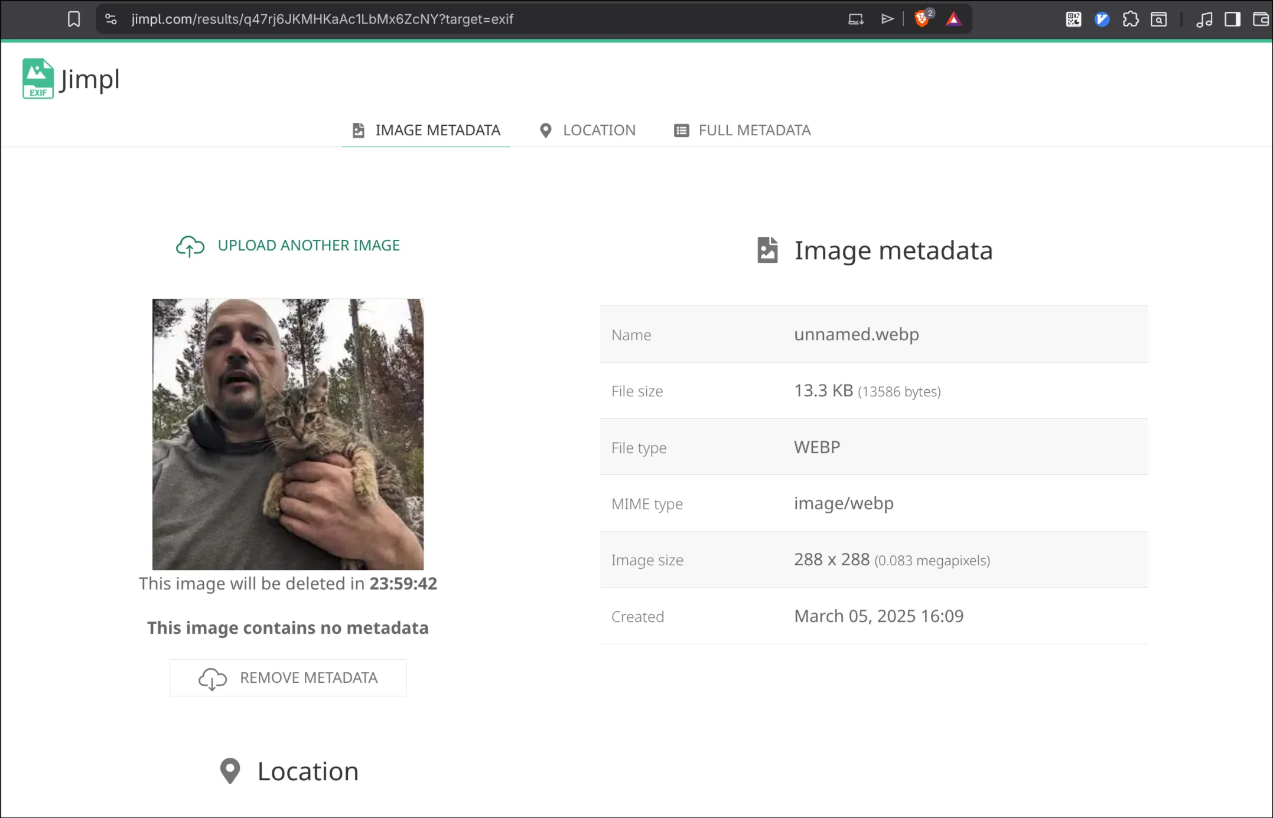Click the Brave Shields lion icon

922,19
